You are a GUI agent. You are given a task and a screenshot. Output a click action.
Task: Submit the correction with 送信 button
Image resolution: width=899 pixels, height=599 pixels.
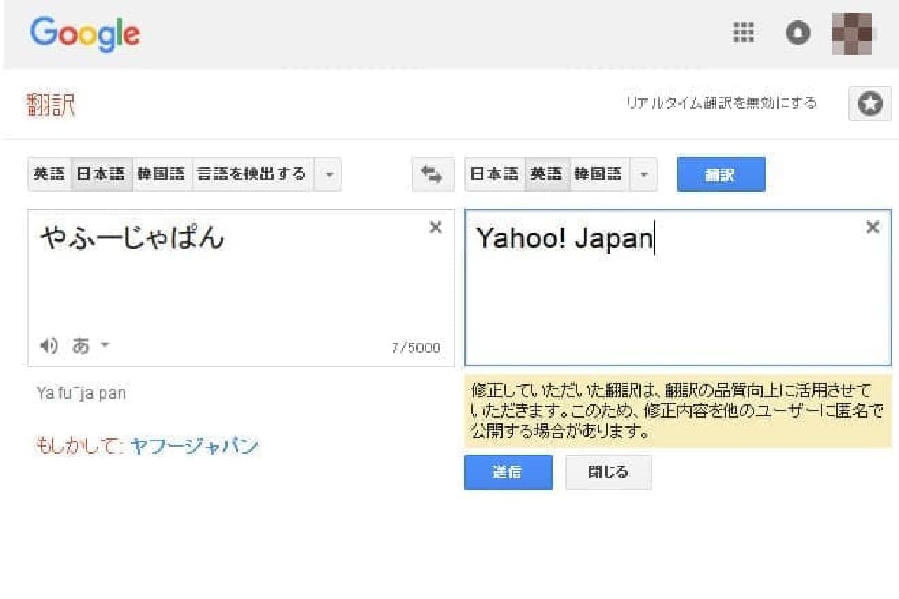click(508, 472)
